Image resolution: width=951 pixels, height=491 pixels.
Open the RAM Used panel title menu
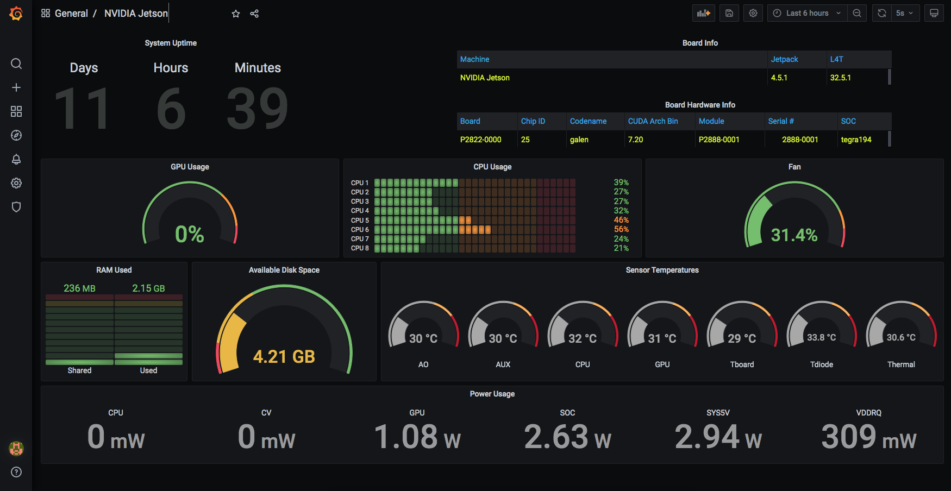tap(114, 270)
